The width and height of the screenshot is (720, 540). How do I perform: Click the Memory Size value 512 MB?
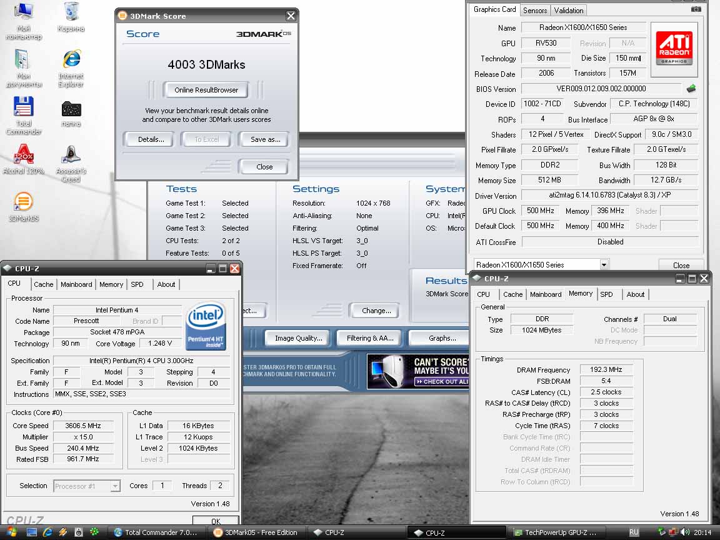click(549, 180)
